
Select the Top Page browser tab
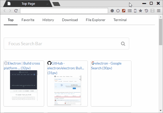pos(28,4)
